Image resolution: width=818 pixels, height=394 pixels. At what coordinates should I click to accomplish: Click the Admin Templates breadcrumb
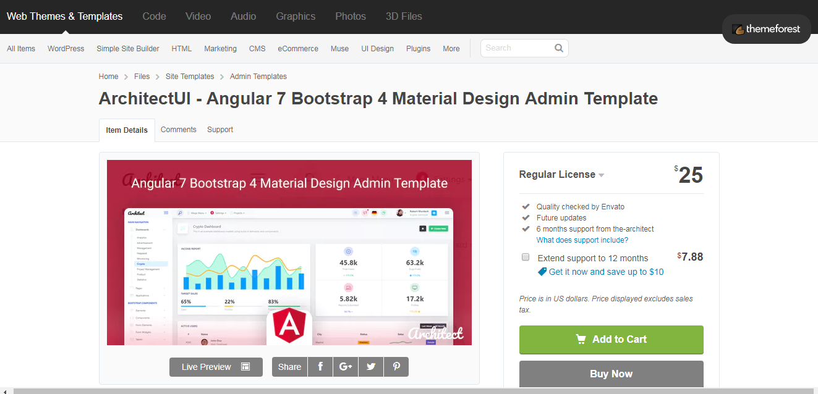pos(258,77)
